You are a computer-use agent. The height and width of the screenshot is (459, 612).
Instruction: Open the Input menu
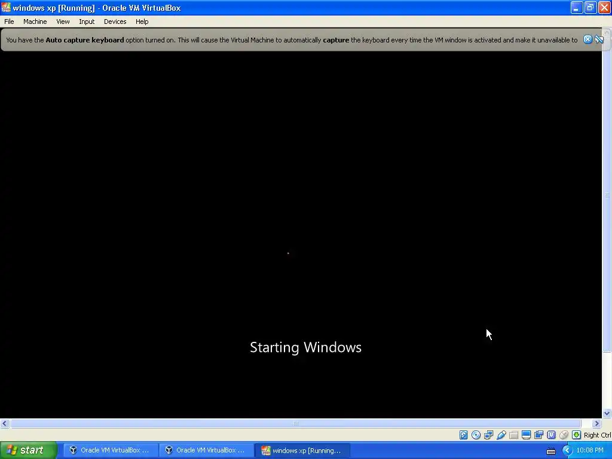point(87,22)
